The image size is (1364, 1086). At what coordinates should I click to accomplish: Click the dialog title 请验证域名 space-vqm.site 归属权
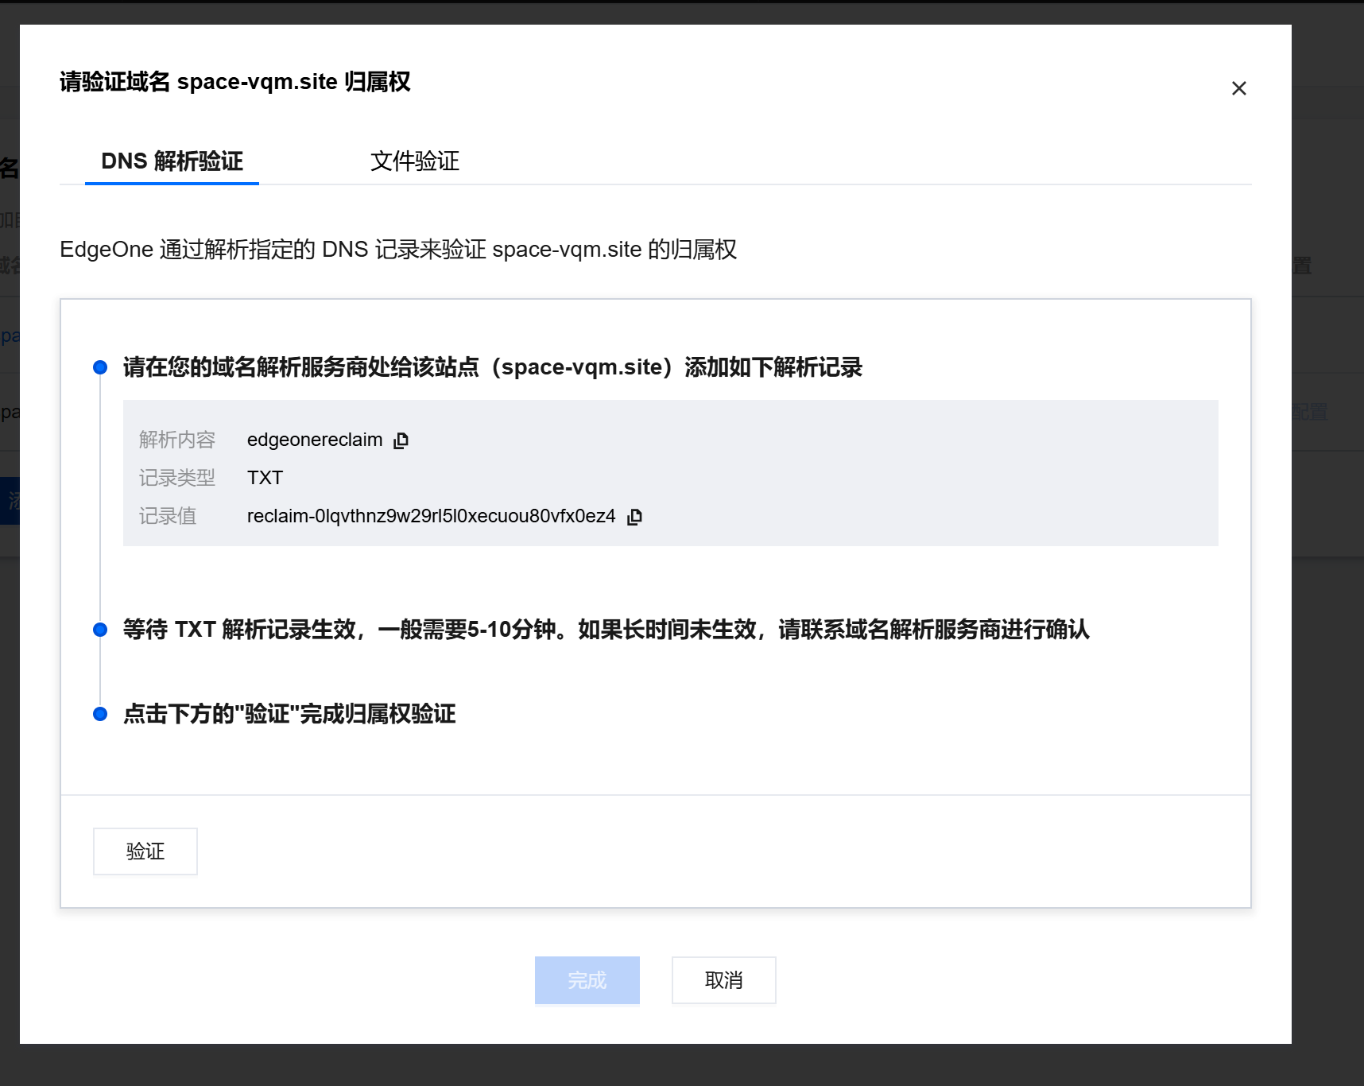(x=234, y=82)
